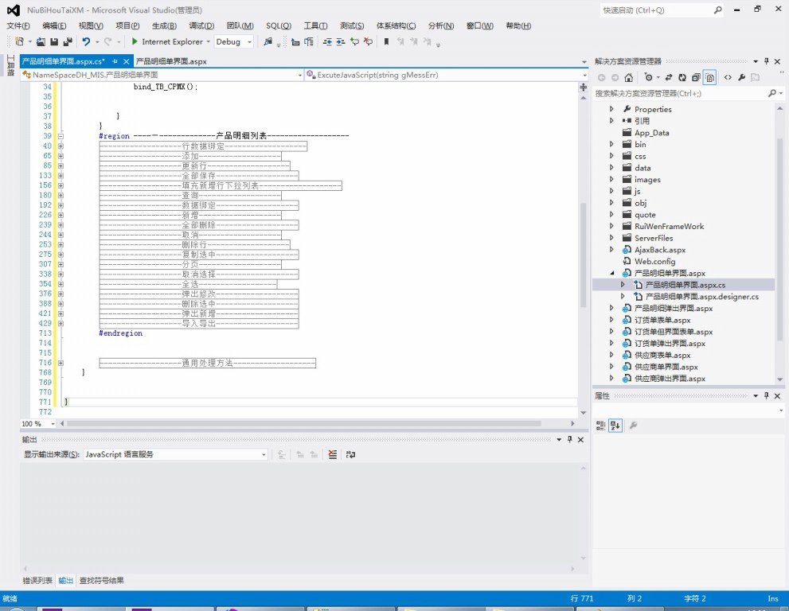Toggle a bookmark on the current line

click(386, 41)
